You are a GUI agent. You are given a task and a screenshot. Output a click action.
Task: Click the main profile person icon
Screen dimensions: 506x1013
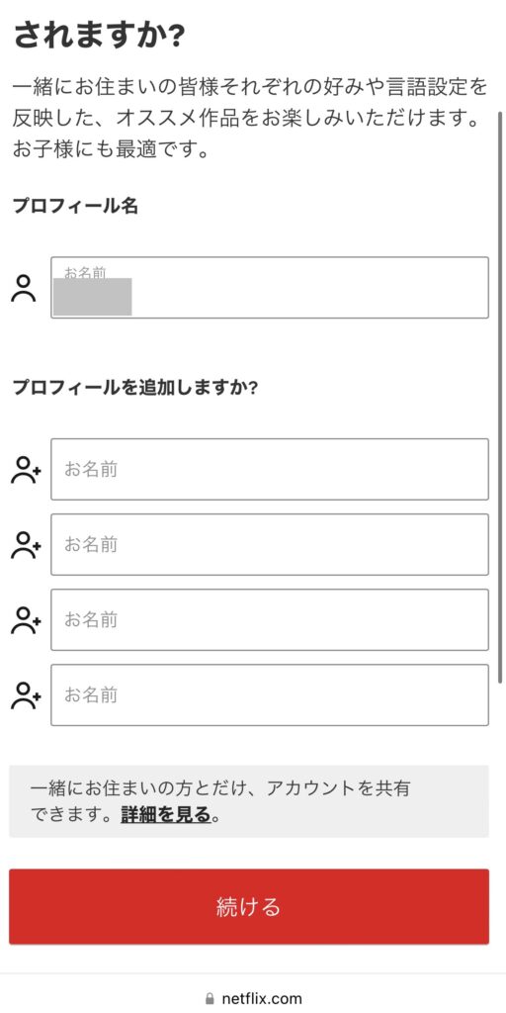tap(24, 288)
